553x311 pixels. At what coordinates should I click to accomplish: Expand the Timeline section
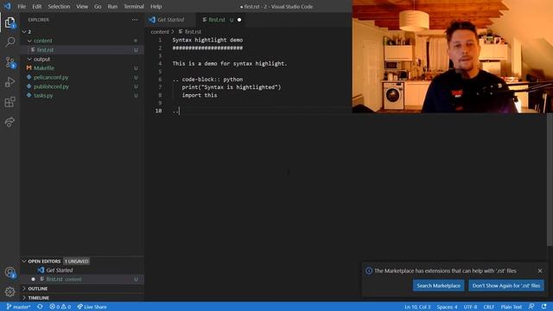(24, 297)
